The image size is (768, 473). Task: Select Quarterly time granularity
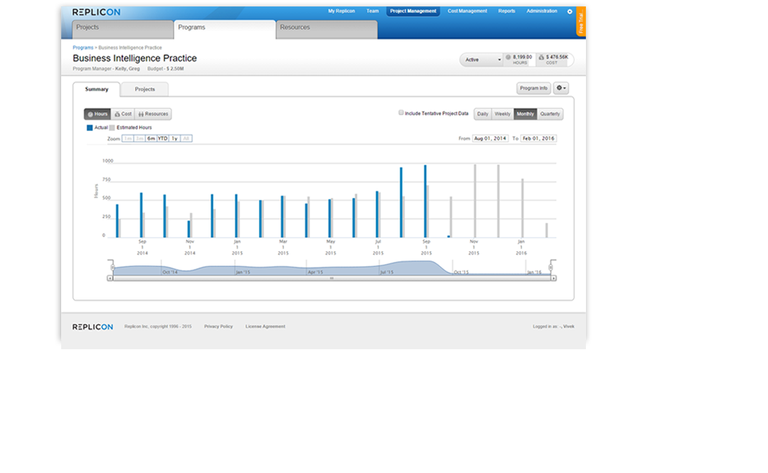pyautogui.click(x=550, y=115)
